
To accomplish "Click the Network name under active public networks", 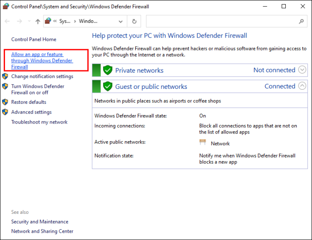I will [x=220, y=143].
